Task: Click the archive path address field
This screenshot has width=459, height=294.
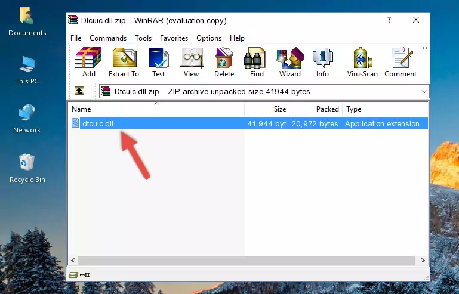Action: [x=264, y=92]
